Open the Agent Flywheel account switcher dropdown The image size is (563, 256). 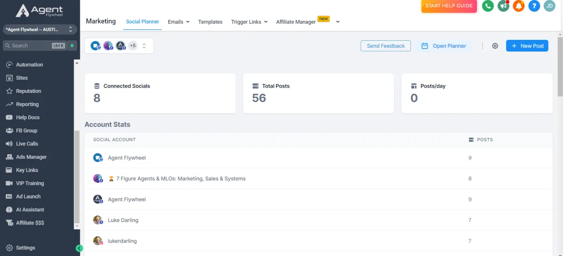(x=39, y=30)
